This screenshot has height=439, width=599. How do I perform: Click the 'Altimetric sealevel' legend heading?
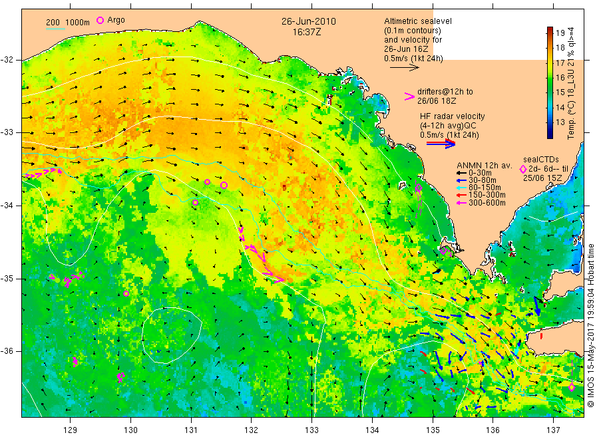pyautogui.click(x=418, y=21)
